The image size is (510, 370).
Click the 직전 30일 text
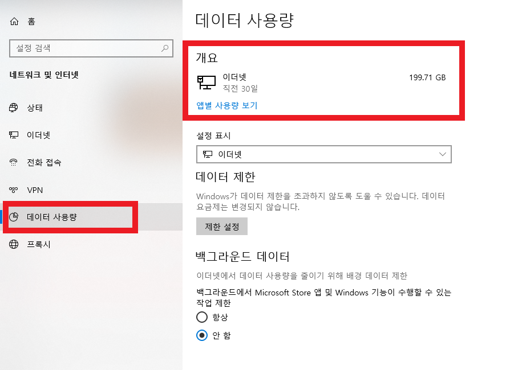point(240,88)
